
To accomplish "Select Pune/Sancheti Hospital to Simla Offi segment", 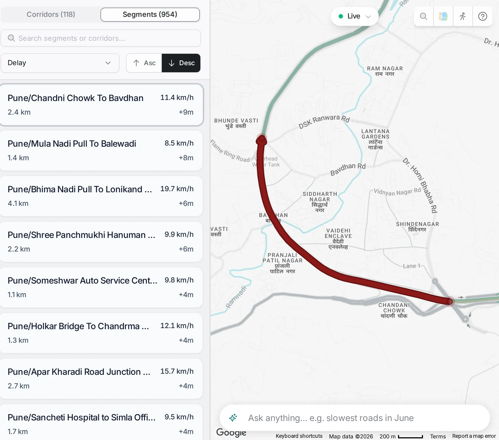I will [x=101, y=422].
